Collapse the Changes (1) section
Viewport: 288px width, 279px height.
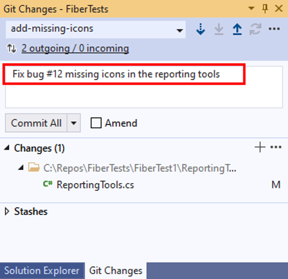click(x=7, y=148)
